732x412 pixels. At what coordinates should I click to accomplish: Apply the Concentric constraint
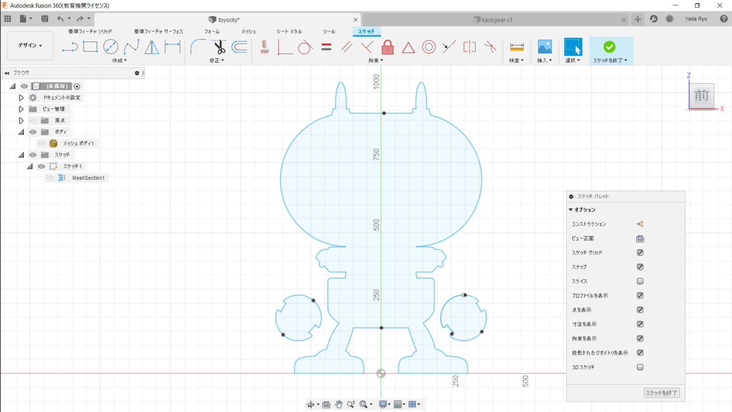[429, 47]
